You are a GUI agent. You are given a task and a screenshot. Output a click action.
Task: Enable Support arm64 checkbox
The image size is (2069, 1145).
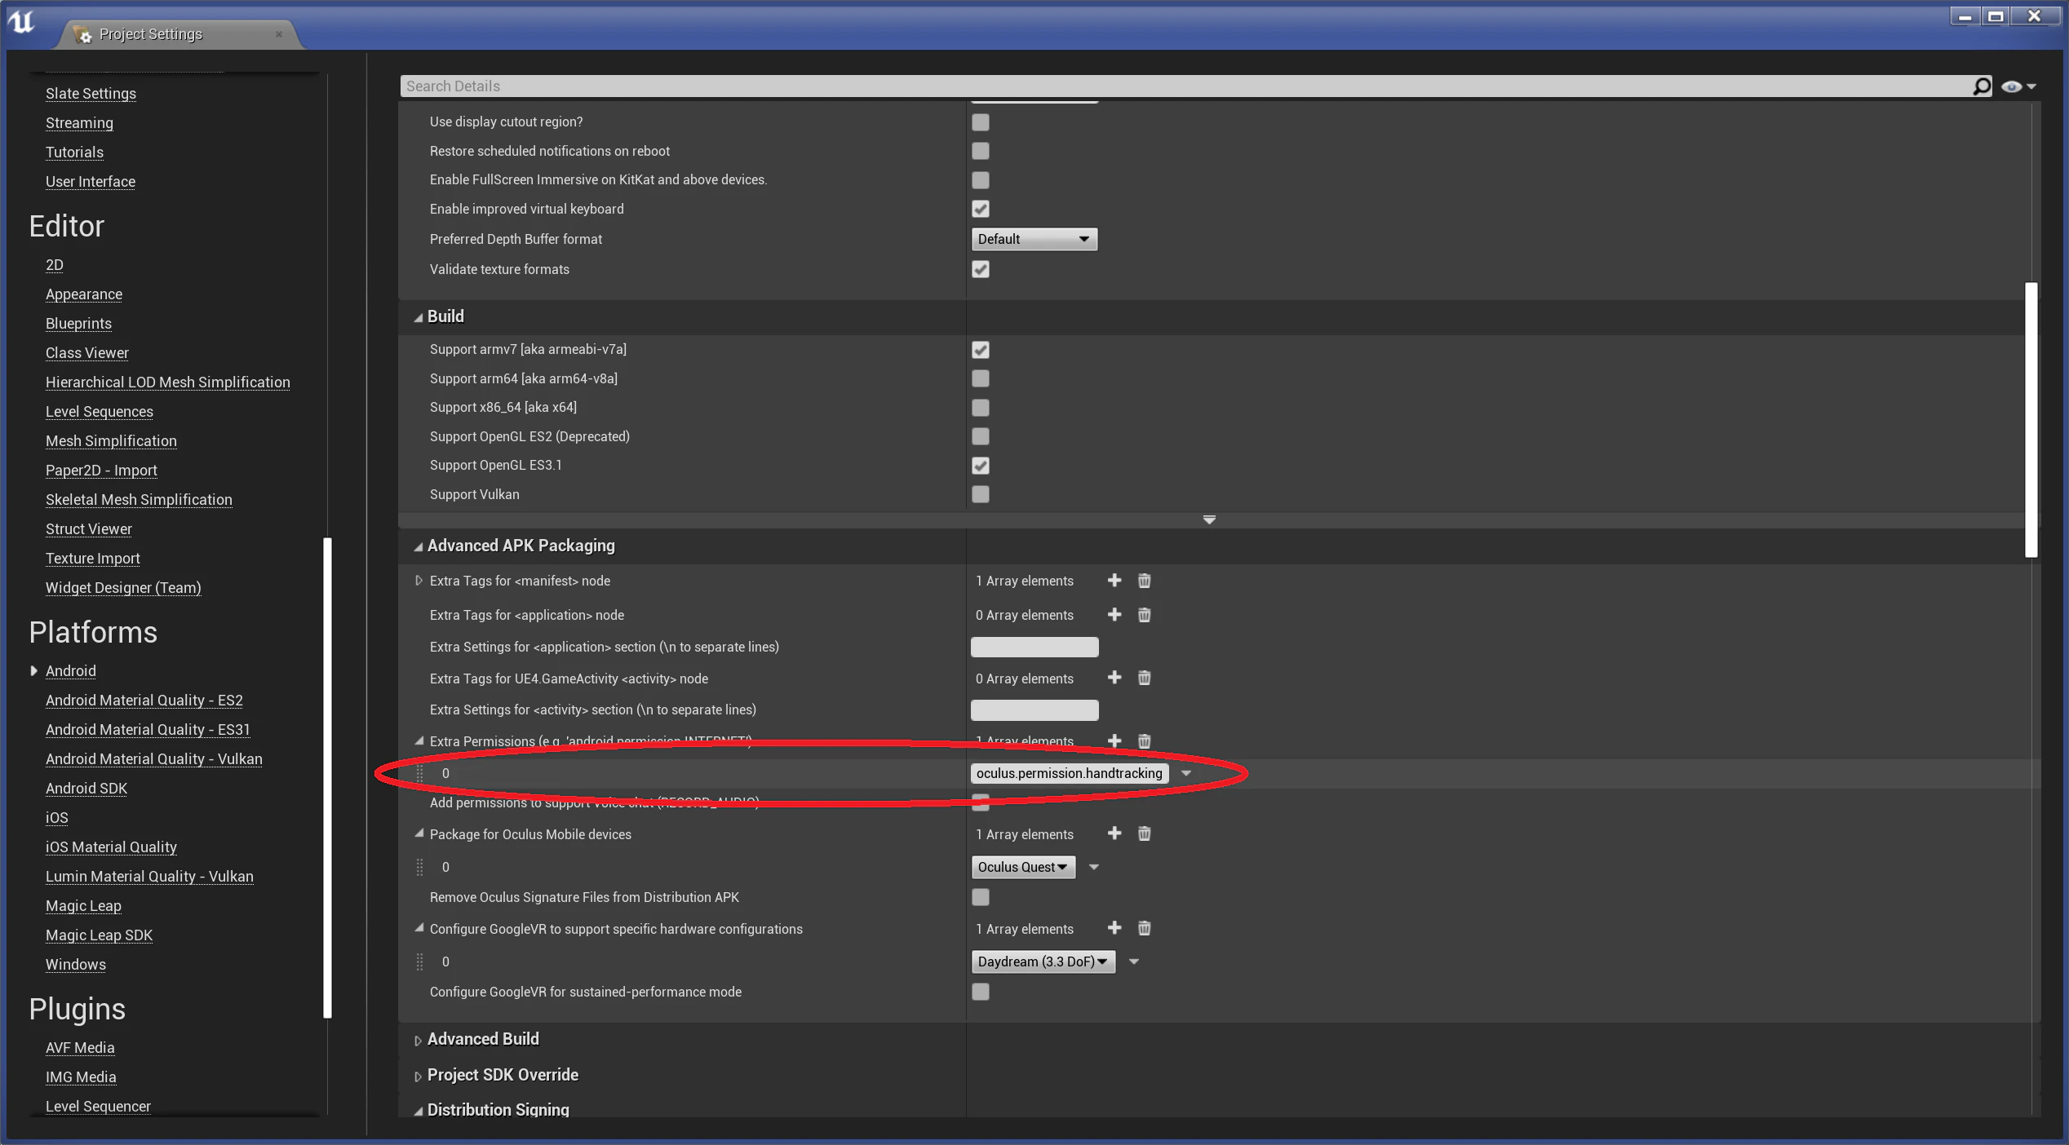(x=981, y=378)
